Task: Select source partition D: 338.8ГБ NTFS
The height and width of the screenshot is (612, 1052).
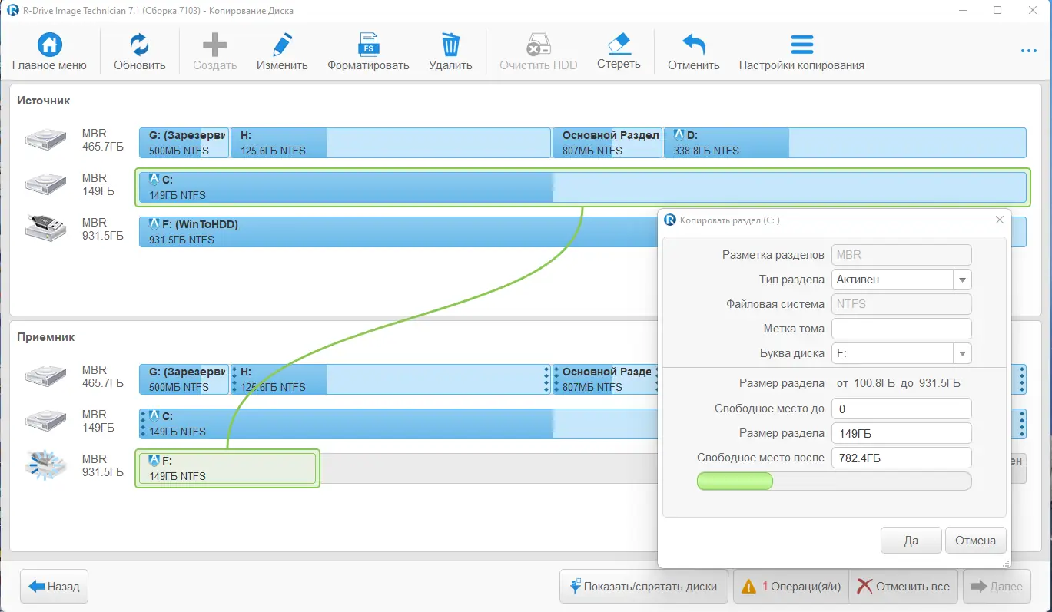Action: (x=845, y=143)
